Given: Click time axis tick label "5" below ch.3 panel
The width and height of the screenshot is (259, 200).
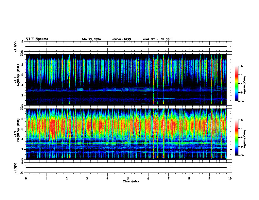Looking at the screenshot, I should [128, 178].
